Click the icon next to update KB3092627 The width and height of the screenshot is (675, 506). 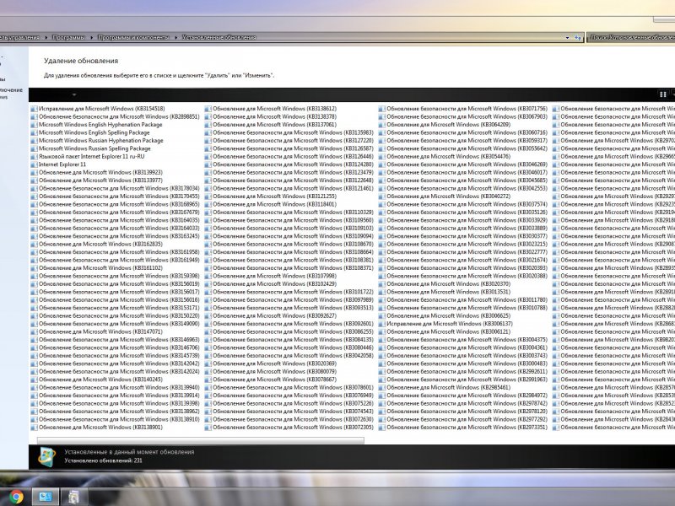(208, 315)
